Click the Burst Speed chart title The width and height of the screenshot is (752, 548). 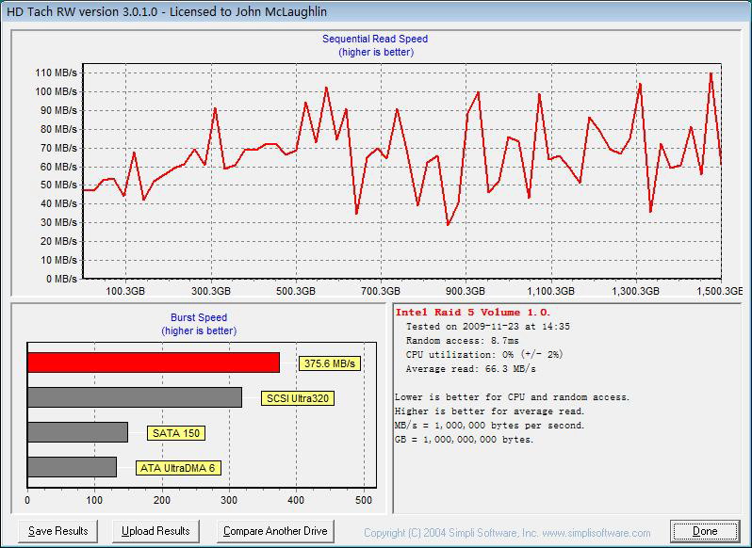coord(198,318)
